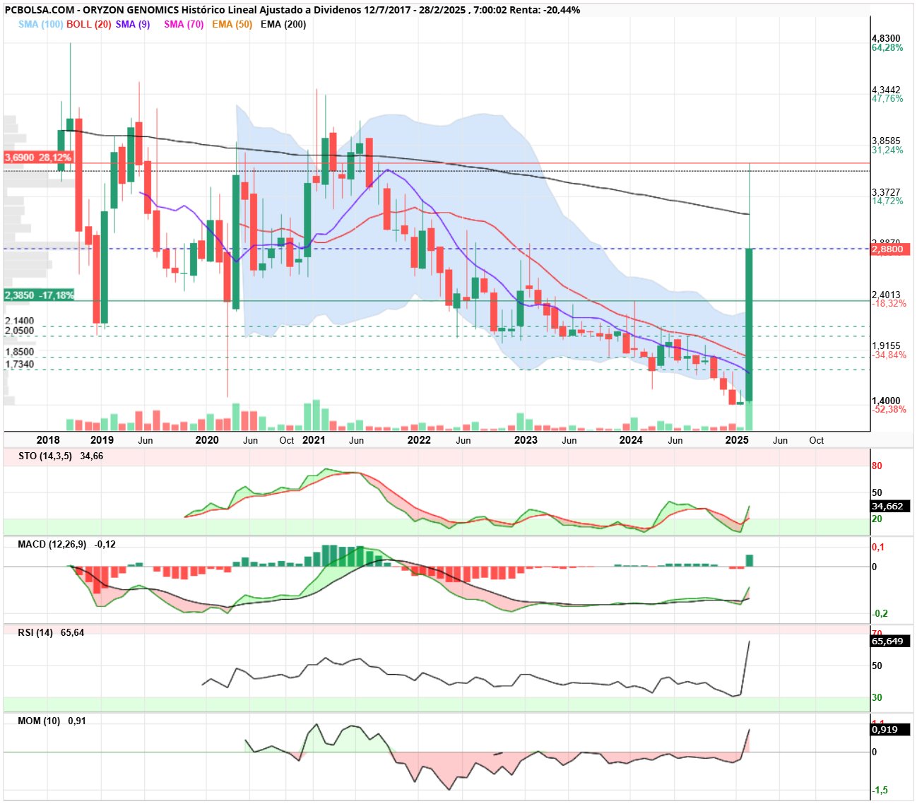Click the SMA (100) legend label
Screen dimensions: 917x804
click(40, 24)
